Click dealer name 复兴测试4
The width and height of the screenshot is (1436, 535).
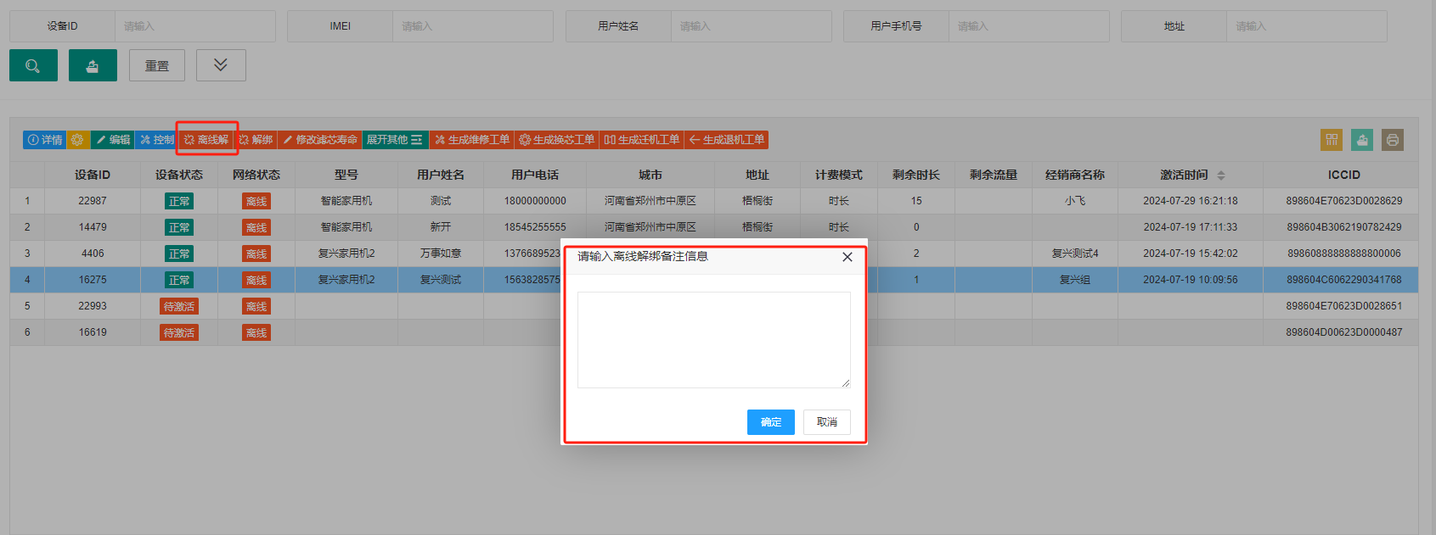point(1075,254)
